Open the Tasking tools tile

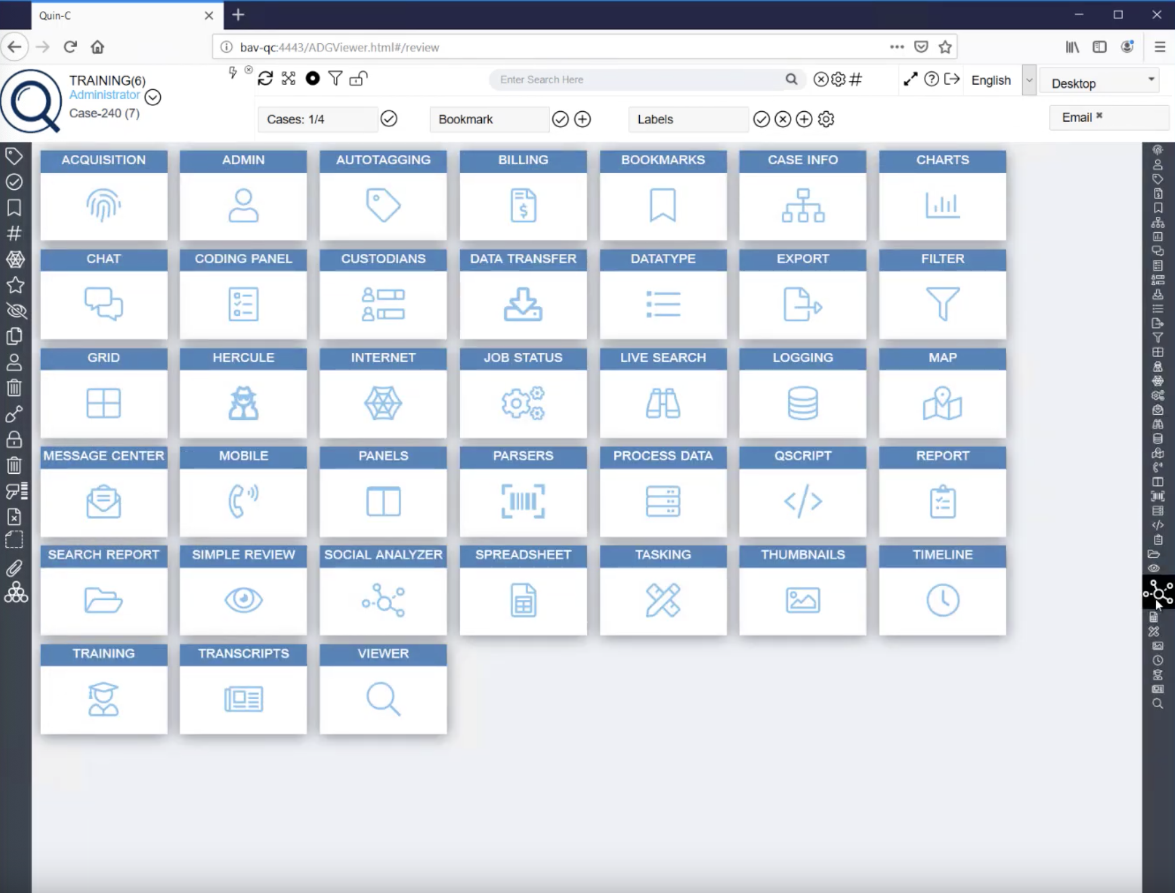click(663, 590)
